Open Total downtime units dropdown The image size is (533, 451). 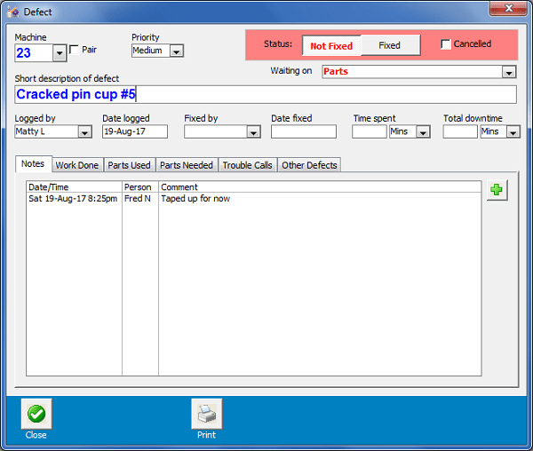pos(513,131)
